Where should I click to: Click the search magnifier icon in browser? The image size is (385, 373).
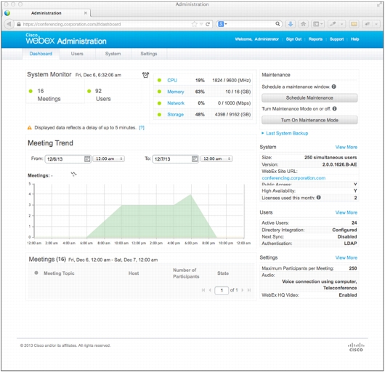(x=277, y=24)
